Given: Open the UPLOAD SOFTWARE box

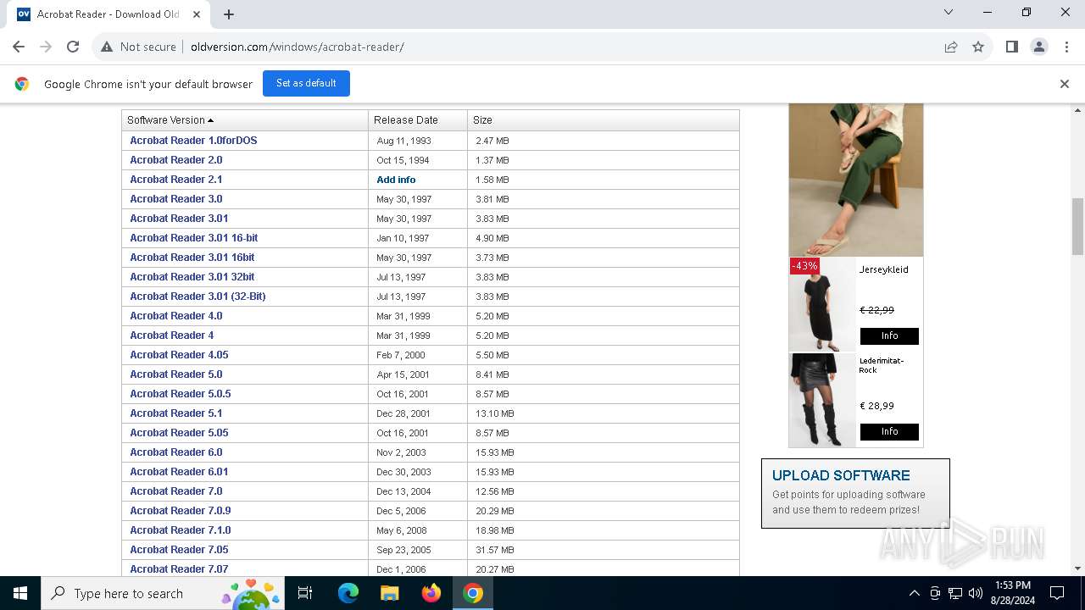Looking at the screenshot, I should [855, 493].
